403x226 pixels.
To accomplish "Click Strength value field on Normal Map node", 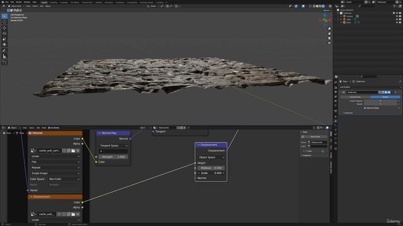I will [113, 157].
